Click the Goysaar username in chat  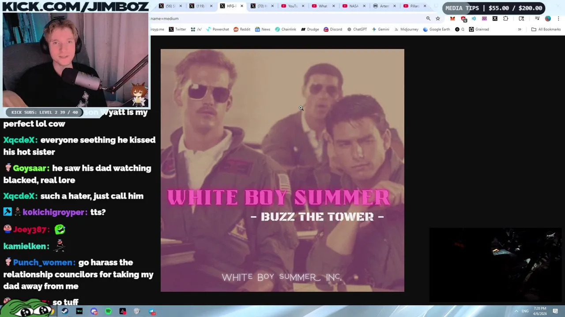click(30, 168)
